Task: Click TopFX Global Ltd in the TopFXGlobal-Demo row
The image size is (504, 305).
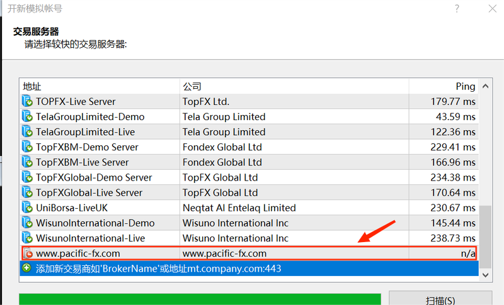Action: point(220,177)
